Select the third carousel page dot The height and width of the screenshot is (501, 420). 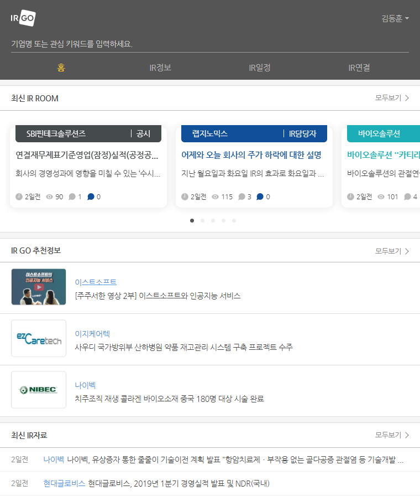point(213,220)
